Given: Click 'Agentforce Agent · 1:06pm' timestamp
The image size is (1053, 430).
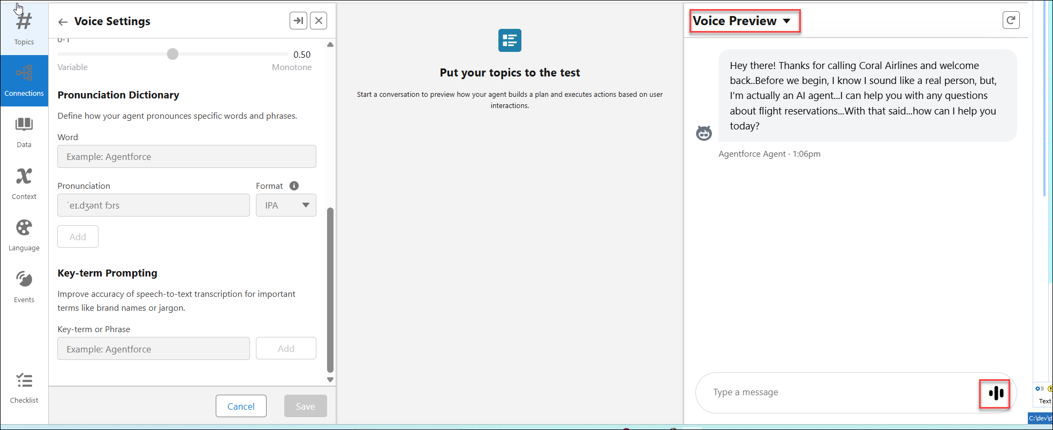Looking at the screenshot, I should 769,154.
